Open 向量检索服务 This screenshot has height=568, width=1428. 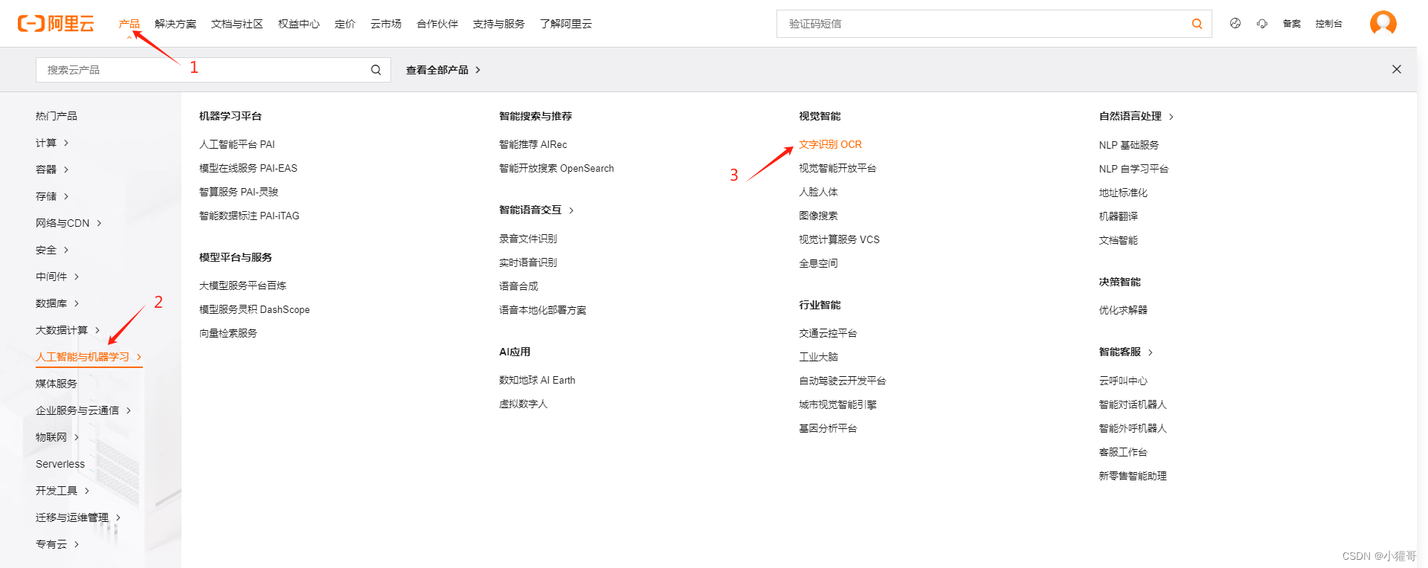coord(228,333)
